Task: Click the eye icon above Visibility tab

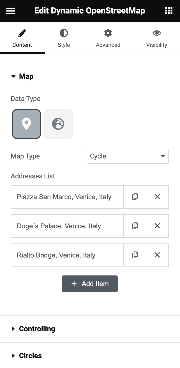Action: pos(156,33)
